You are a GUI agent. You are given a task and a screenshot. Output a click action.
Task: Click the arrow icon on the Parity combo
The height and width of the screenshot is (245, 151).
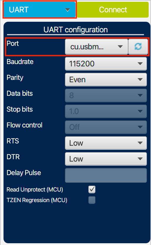(x=140, y=80)
